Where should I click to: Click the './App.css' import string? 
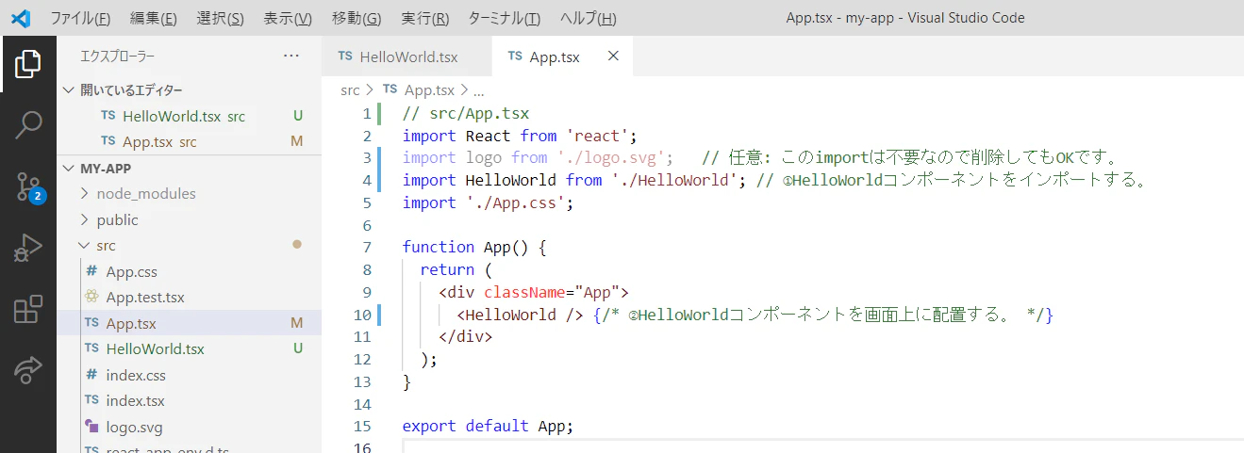coord(515,202)
